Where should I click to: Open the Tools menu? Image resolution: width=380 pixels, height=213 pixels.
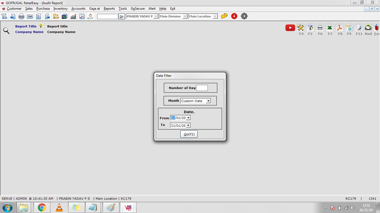(x=123, y=9)
